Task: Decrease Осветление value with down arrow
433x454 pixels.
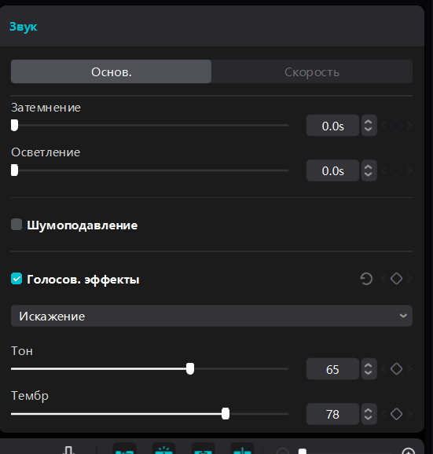Action: click(x=368, y=174)
